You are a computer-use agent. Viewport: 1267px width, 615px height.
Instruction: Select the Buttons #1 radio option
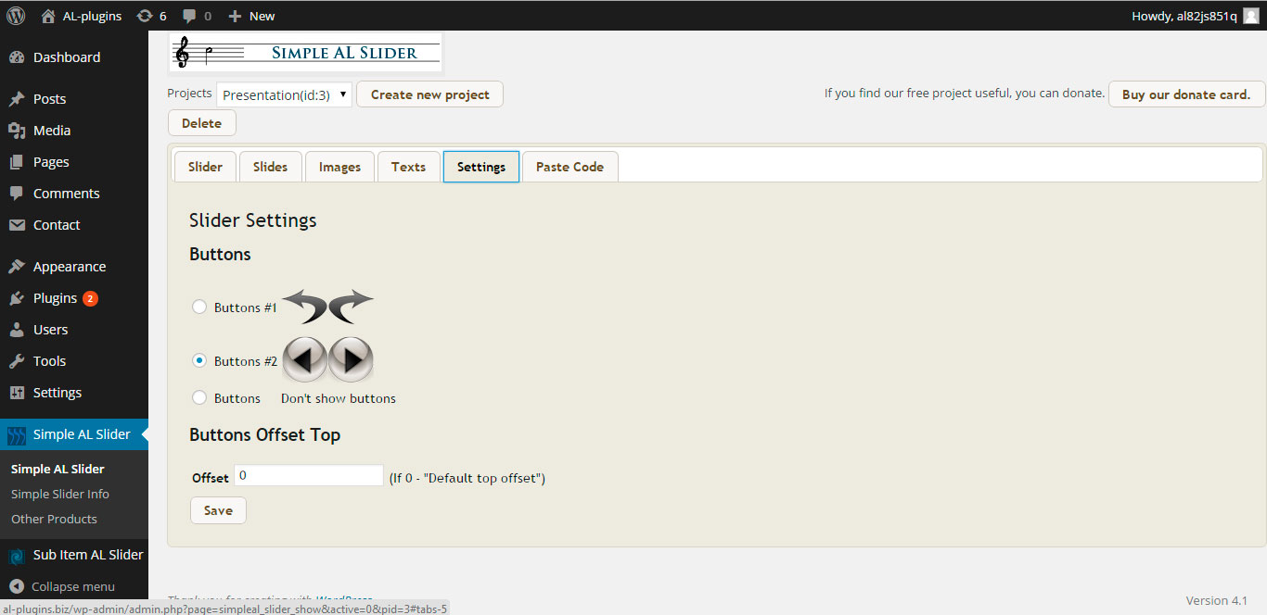point(198,307)
